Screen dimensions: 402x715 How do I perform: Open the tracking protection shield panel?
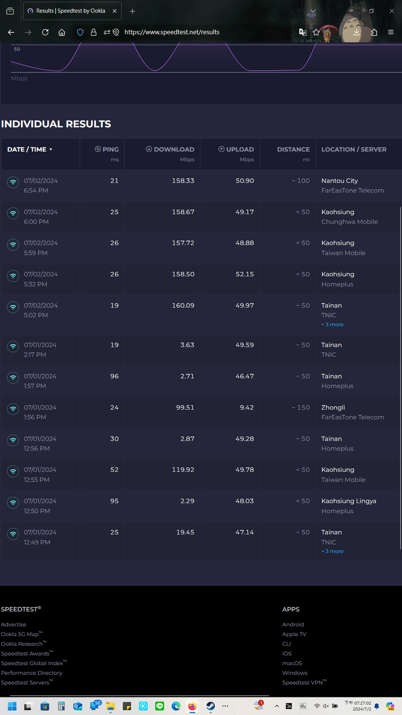[x=80, y=32]
